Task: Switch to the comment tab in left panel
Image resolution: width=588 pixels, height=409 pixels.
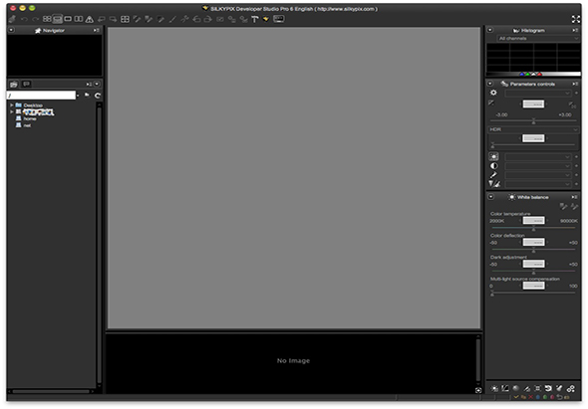Action: tap(26, 84)
